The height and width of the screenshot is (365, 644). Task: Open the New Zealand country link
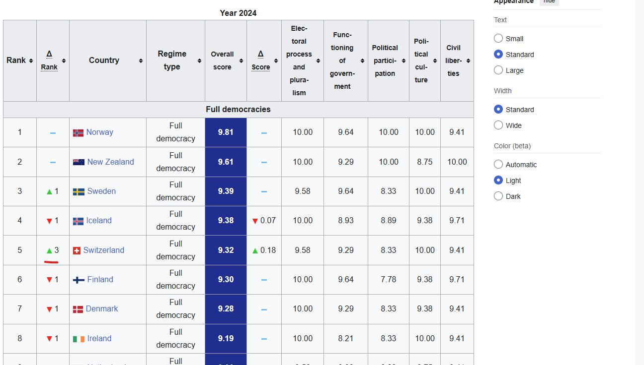coord(110,162)
